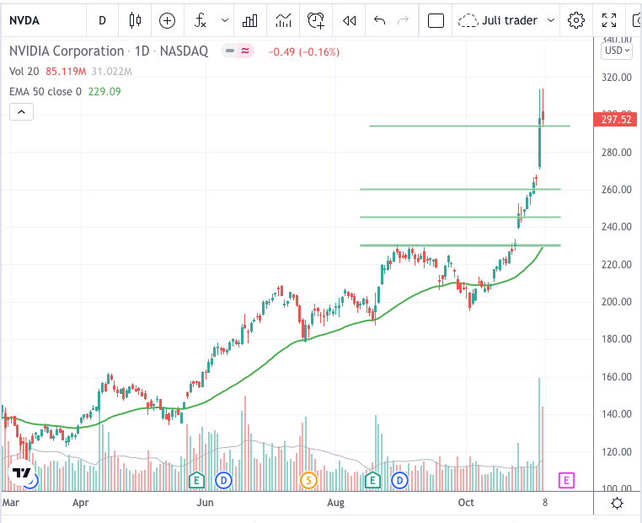Enter fullscreen mode
Image resolution: width=642 pixels, height=523 pixels.
609,20
